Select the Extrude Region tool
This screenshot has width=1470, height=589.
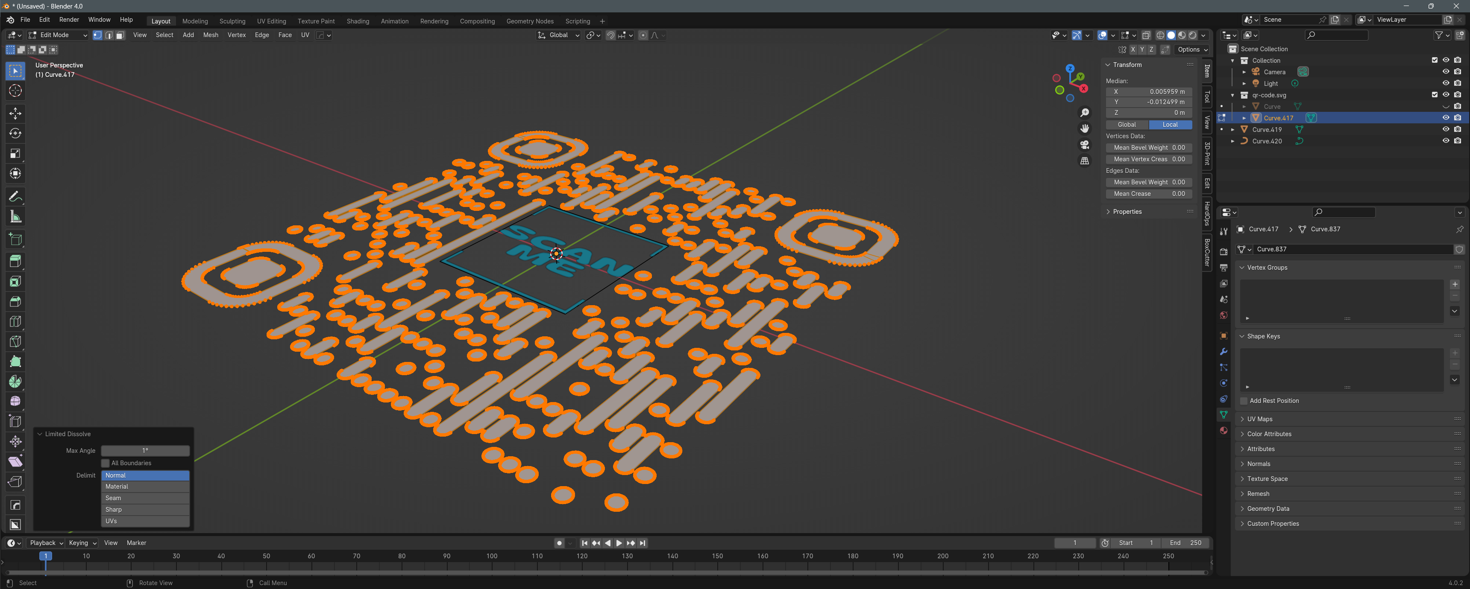point(15,261)
